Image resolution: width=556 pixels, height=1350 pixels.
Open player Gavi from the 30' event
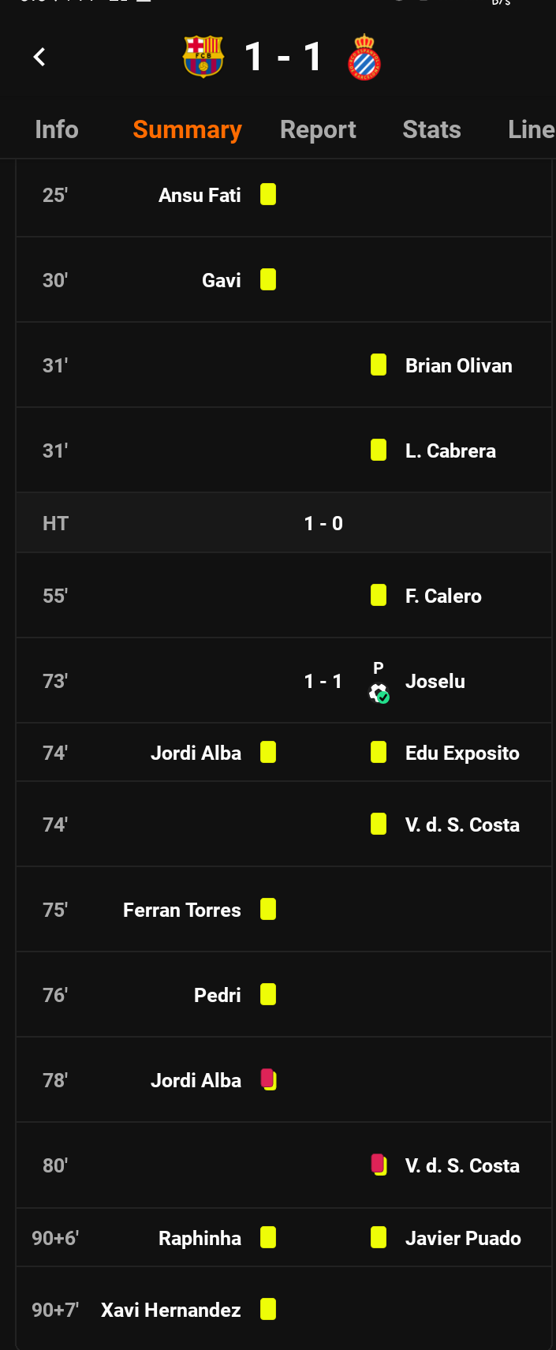[222, 280]
